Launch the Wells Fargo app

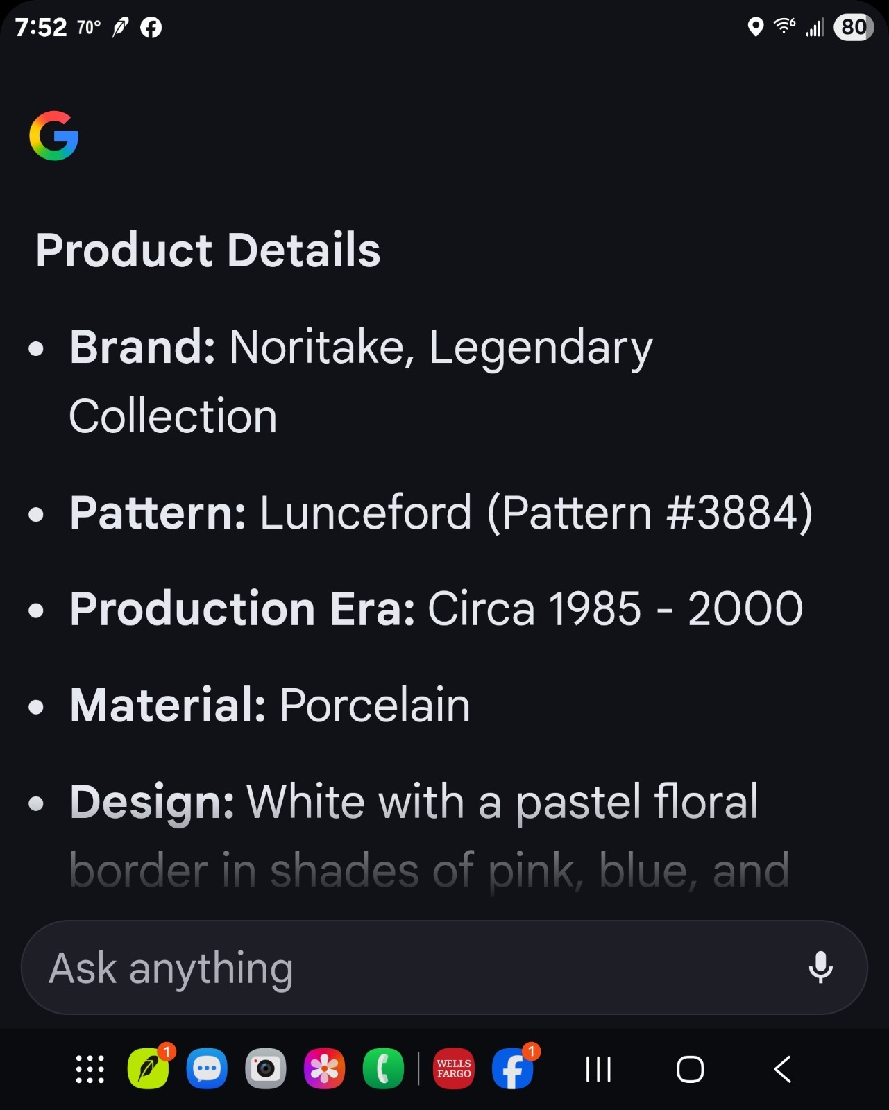coord(454,1069)
